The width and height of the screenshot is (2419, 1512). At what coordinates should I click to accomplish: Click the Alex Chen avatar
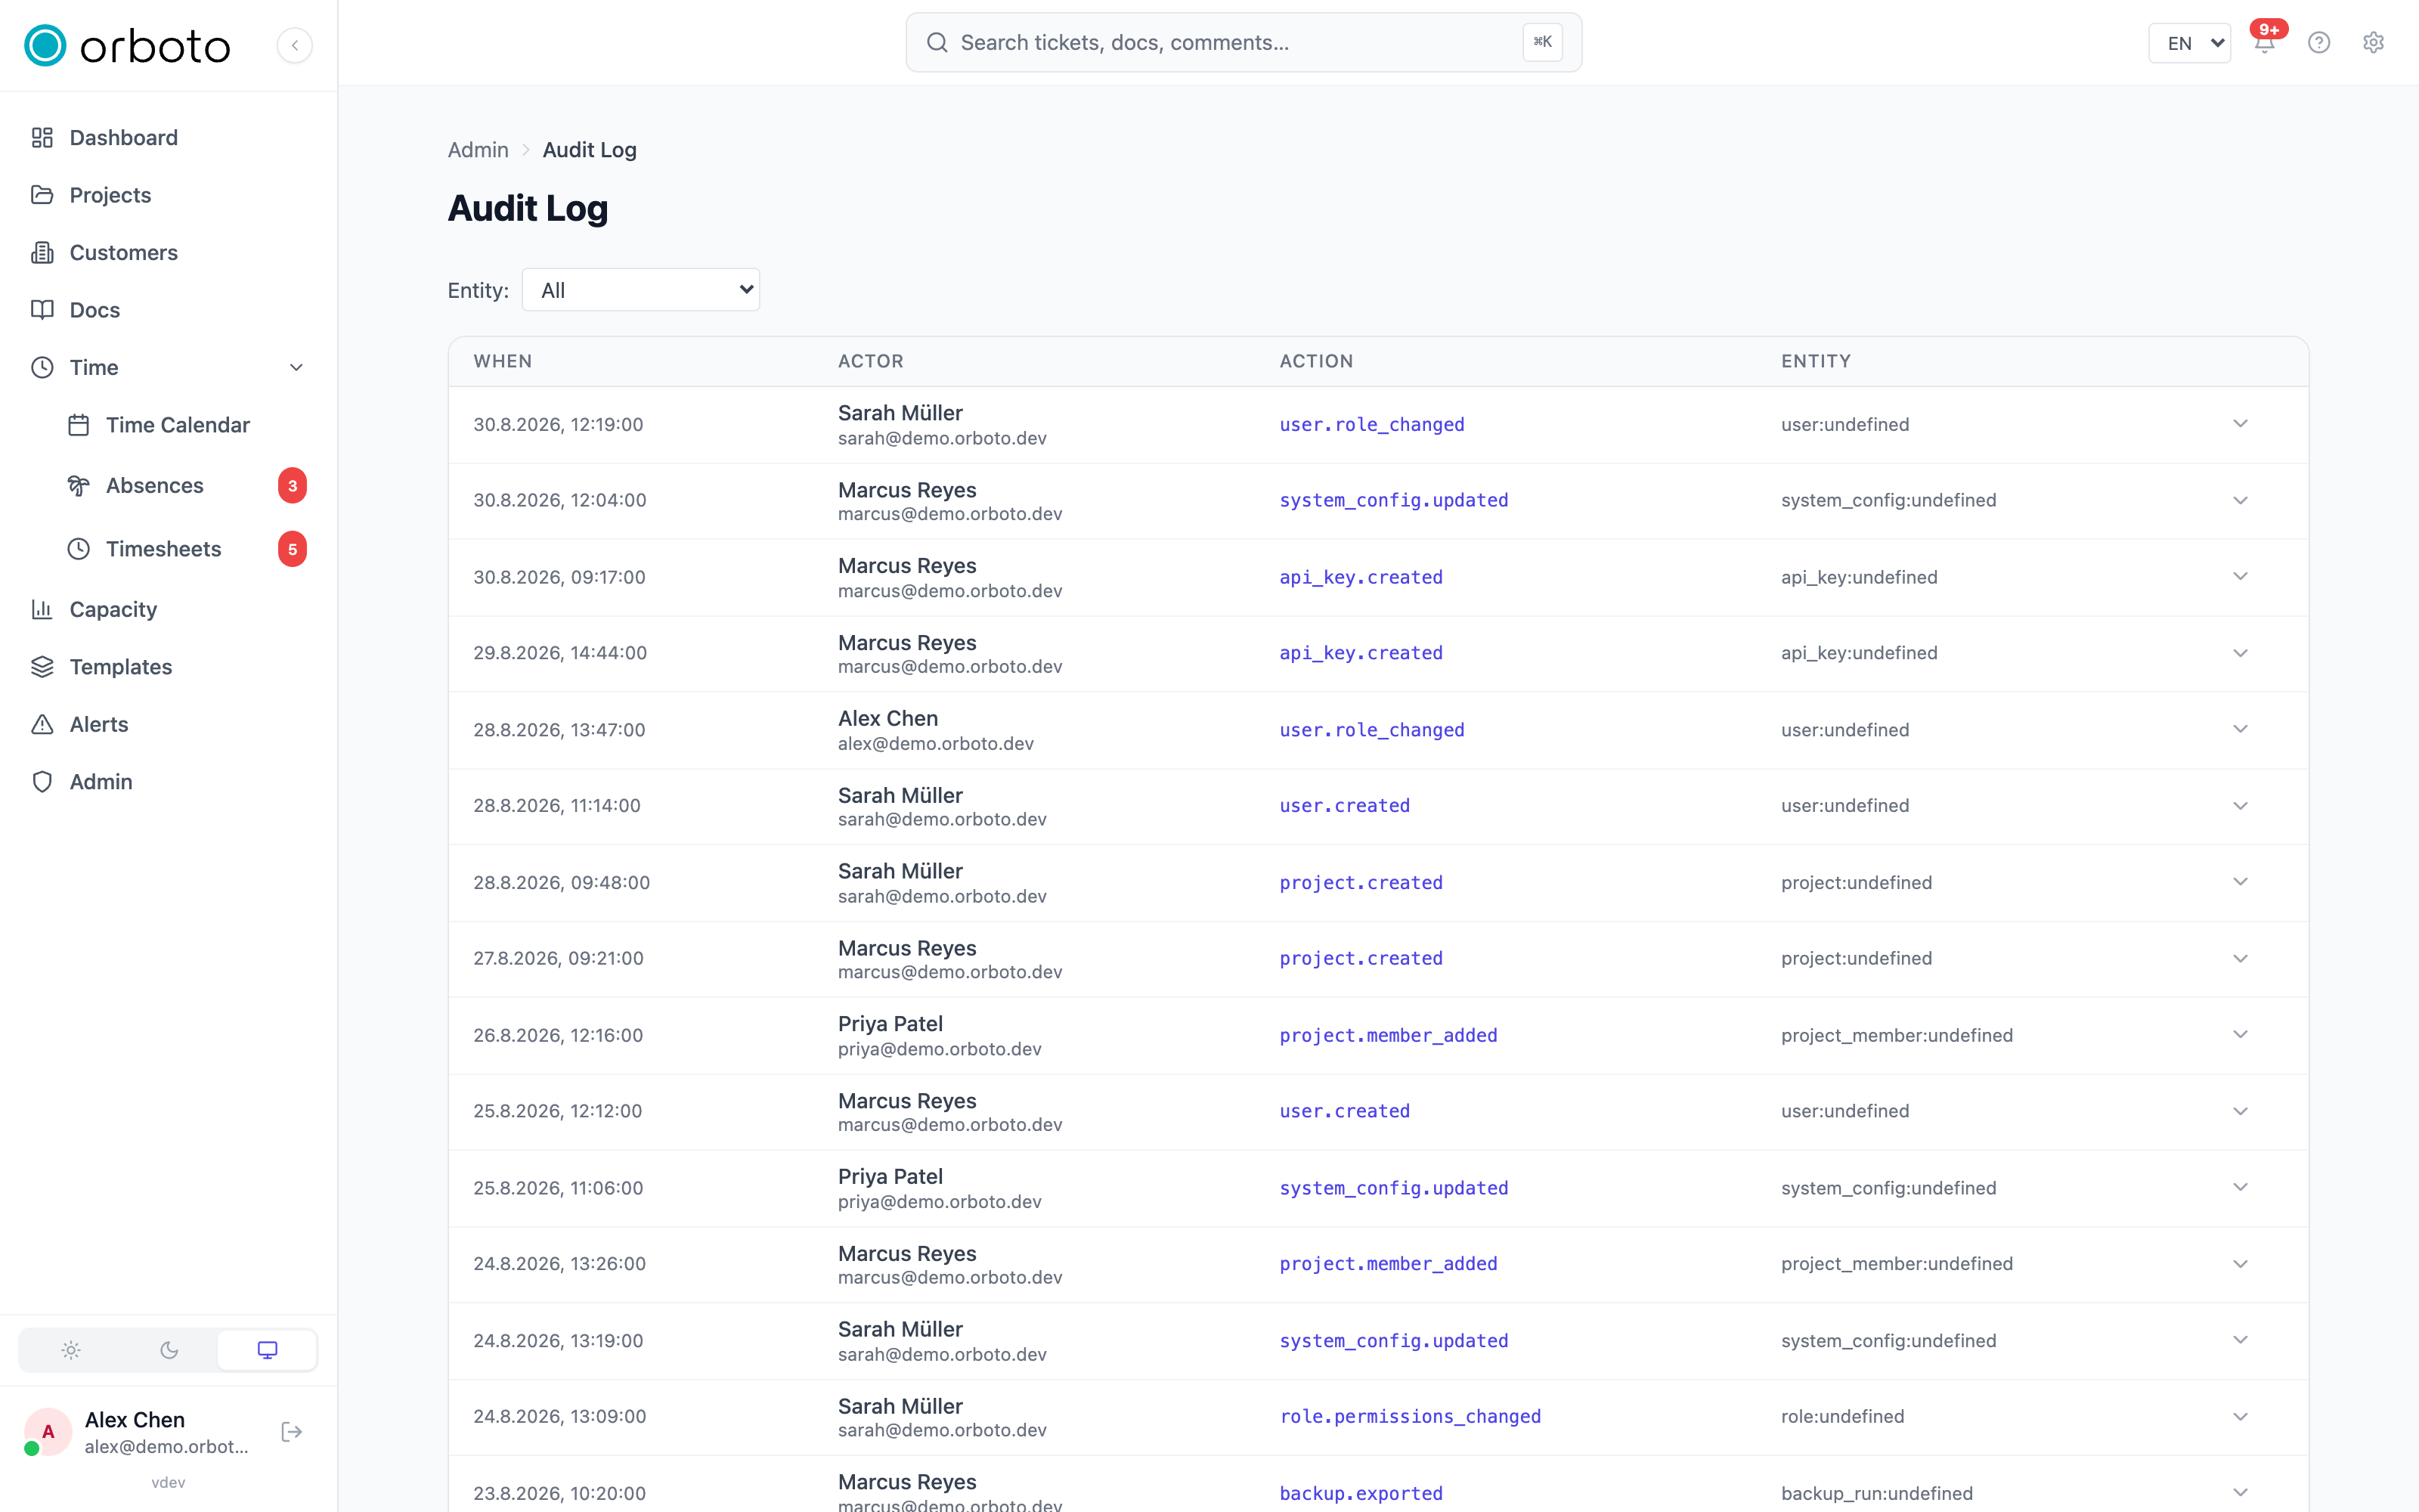tap(48, 1432)
